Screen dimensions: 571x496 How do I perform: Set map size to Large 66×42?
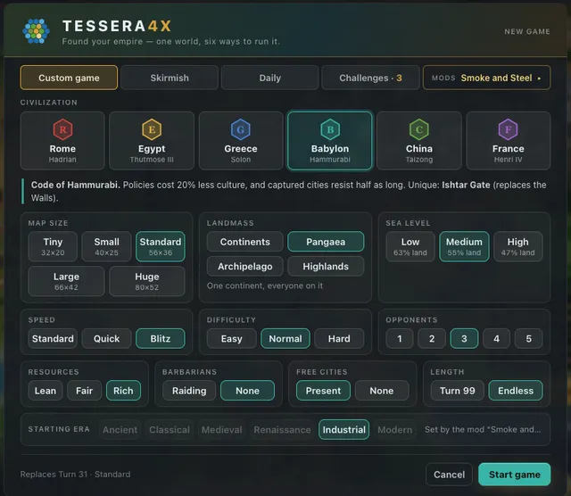coord(66,281)
